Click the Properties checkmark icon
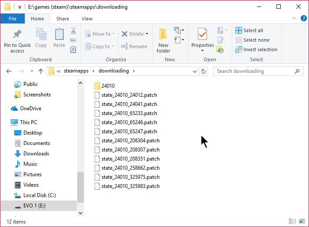 (x=202, y=34)
